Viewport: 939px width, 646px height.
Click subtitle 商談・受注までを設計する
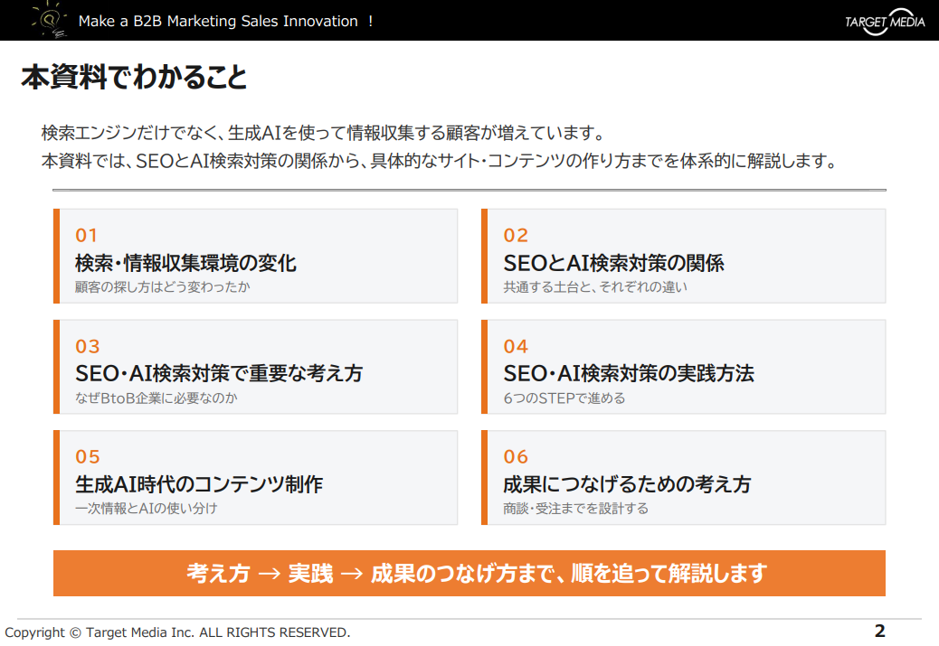click(575, 509)
